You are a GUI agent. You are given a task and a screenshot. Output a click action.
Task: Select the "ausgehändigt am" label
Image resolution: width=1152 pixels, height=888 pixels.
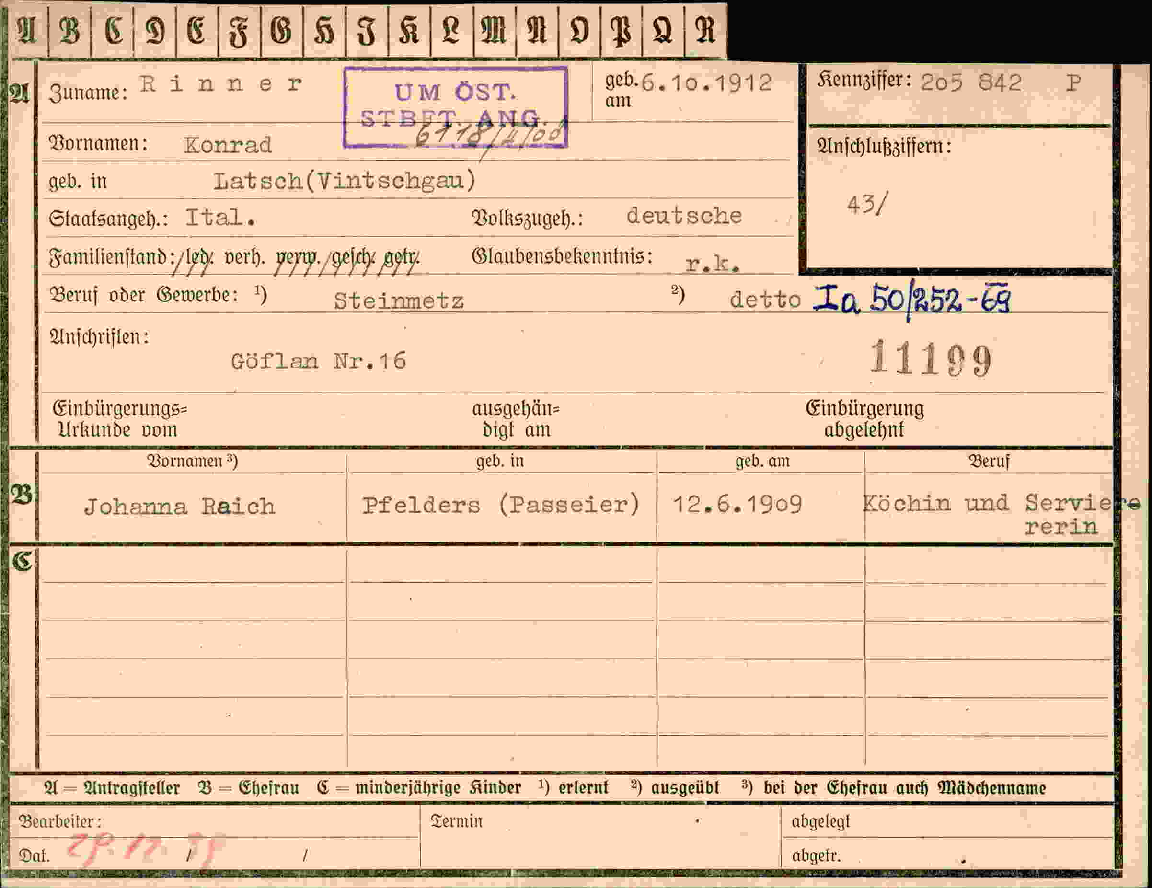pos(516,419)
